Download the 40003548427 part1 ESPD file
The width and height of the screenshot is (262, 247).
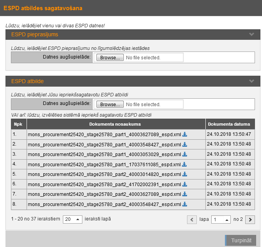pyautogui.click(x=185, y=144)
